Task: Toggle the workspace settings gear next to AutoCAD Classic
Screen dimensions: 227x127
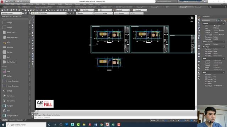Action: (x=23, y=13)
